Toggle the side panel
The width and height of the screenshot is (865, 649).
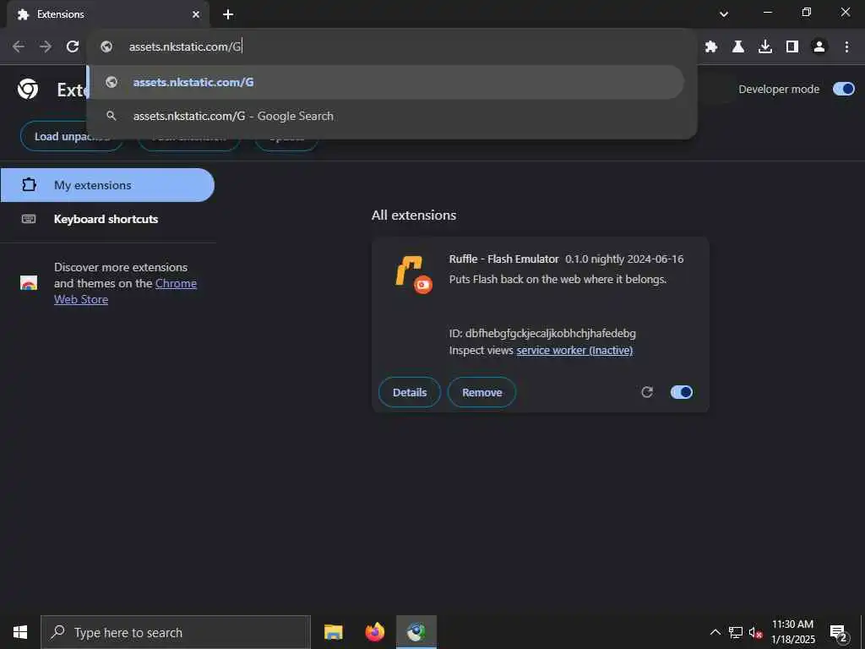[792, 47]
